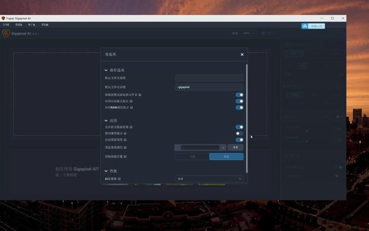The image size is (369, 231).
Task: Set control panel position to left
Action: point(192,157)
